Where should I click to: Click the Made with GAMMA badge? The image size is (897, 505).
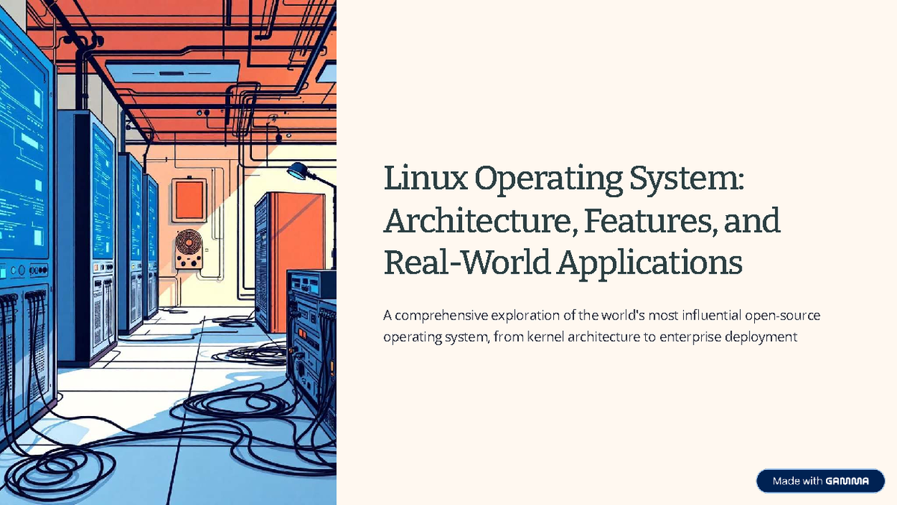pyautogui.click(x=820, y=481)
